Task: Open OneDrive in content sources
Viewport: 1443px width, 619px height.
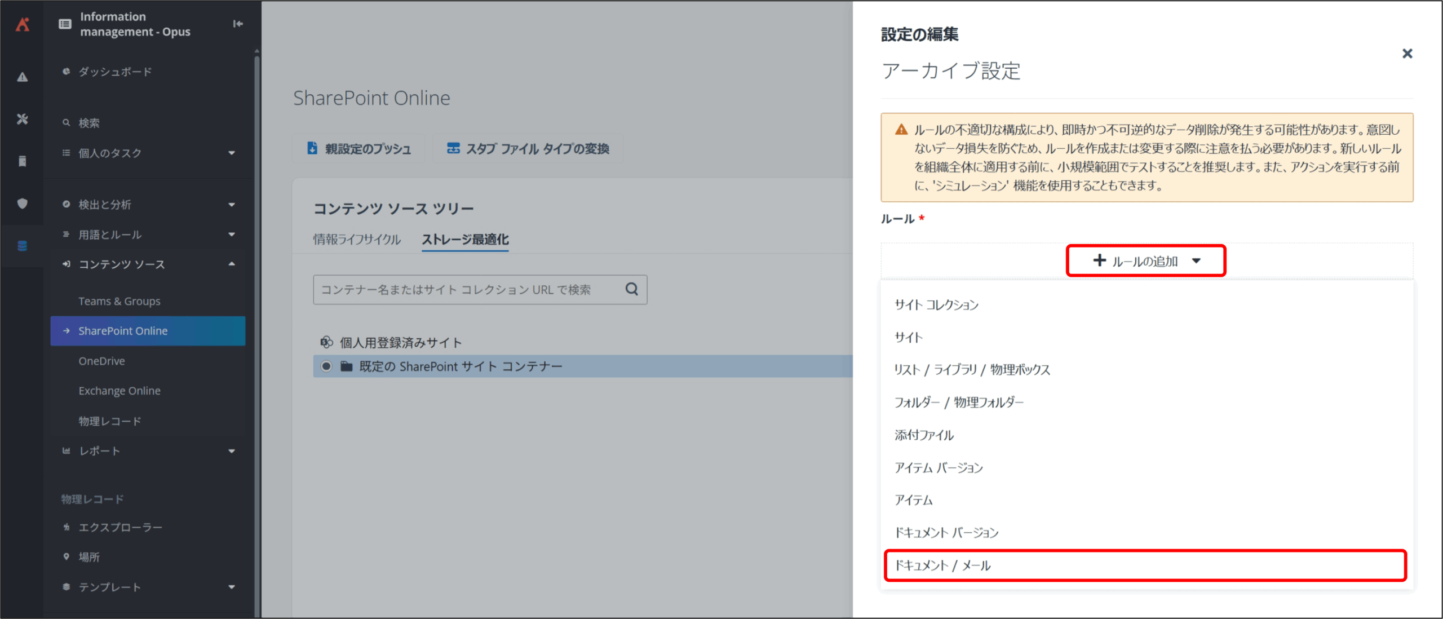Action: click(102, 361)
